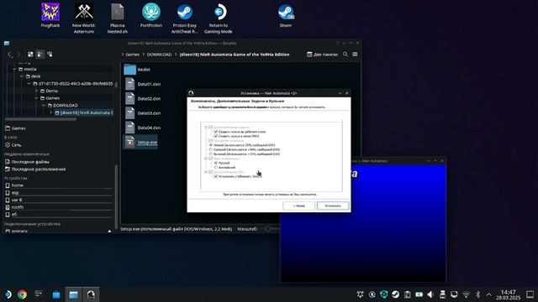
Task: Launch Steam from desktop icon
Action: click(x=286, y=15)
